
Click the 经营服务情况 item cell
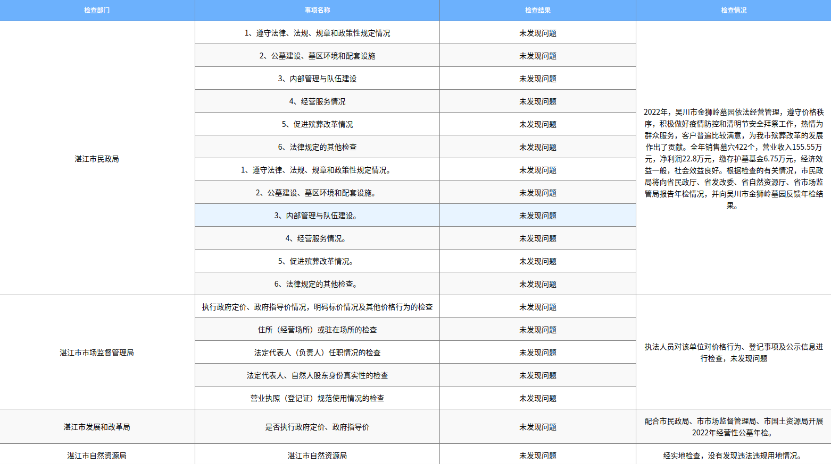point(318,101)
